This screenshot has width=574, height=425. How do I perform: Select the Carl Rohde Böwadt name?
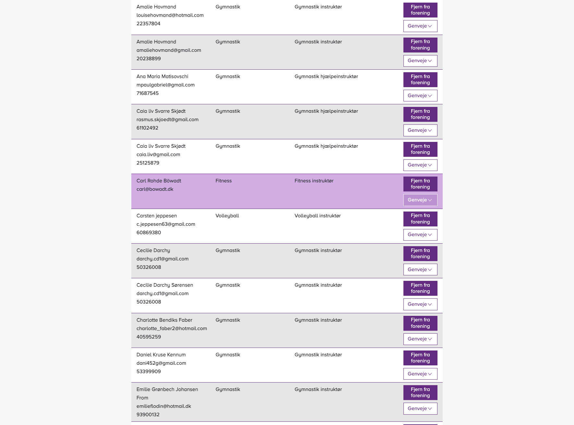point(159,181)
